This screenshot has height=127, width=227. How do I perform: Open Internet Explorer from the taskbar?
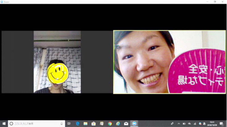pyautogui.click(x=118, y=124)
